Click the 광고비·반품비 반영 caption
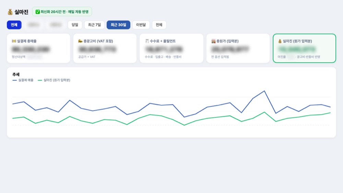Image resolution: width=343 pixels, height=193 pixels. [x=308, y=57]
